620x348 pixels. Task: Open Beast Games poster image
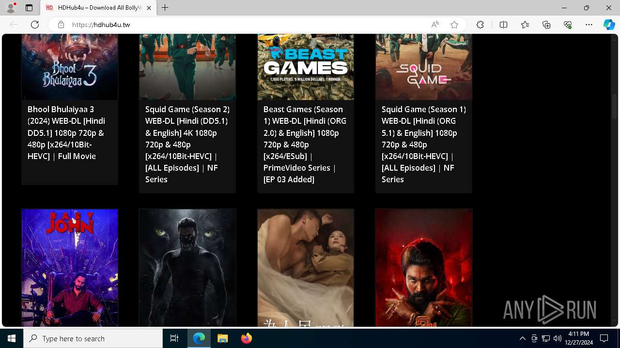coord(306,67)
